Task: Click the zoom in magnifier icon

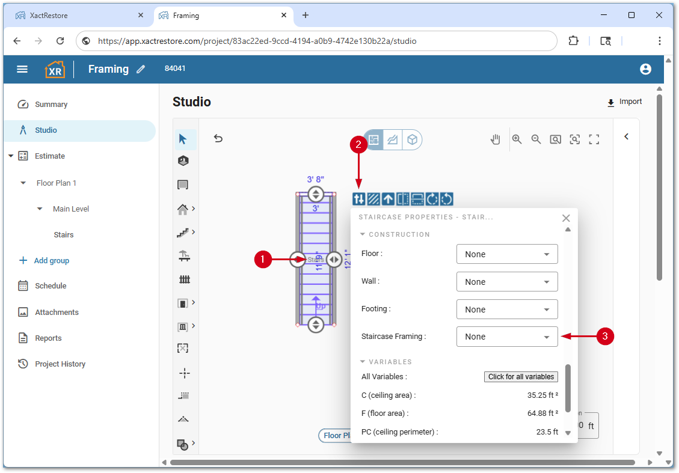Action: tap(517, 139)
